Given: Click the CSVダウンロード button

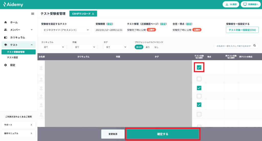Looking at the screenshot, I should pos(83,14).
